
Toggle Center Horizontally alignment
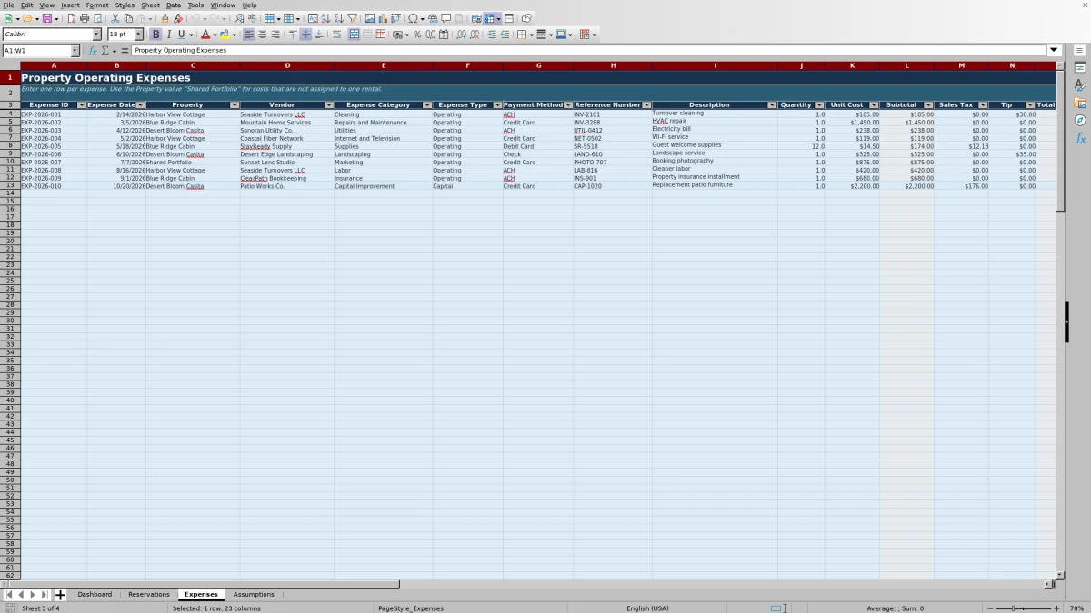(262, 35)
